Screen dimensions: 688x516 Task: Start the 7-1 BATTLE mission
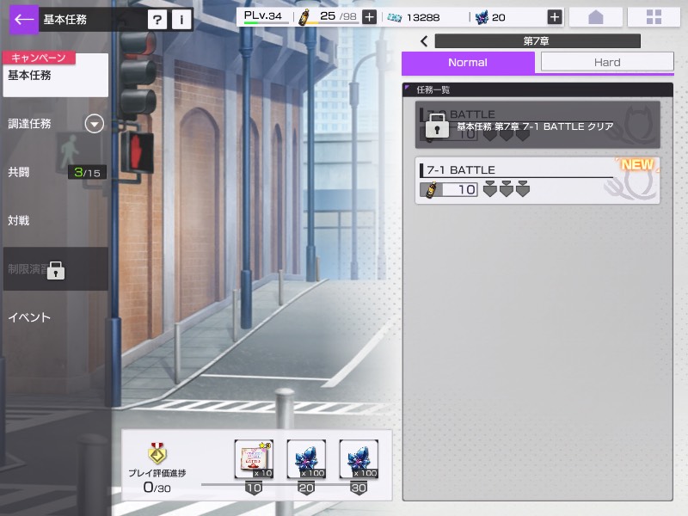[537, 181]
